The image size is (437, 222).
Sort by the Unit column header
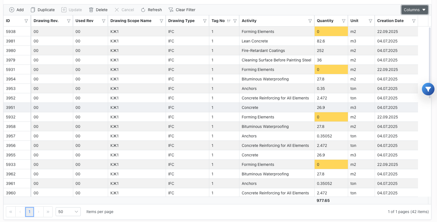[354, 21]
